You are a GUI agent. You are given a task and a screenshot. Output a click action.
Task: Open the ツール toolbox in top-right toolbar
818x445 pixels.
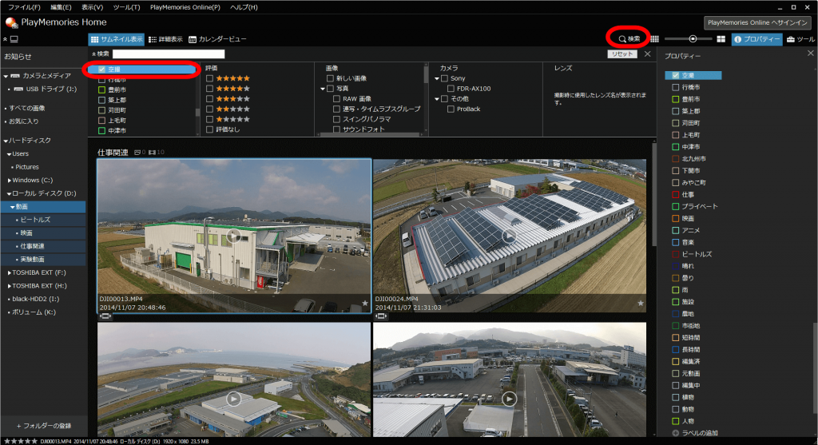(800, 39)
